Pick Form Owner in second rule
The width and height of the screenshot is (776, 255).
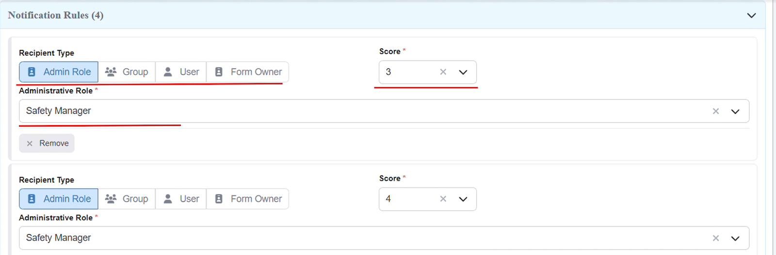[248, 199]
